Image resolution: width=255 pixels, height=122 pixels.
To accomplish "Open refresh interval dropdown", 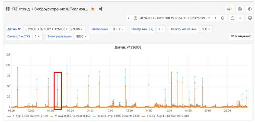I will tap(240, 18).
